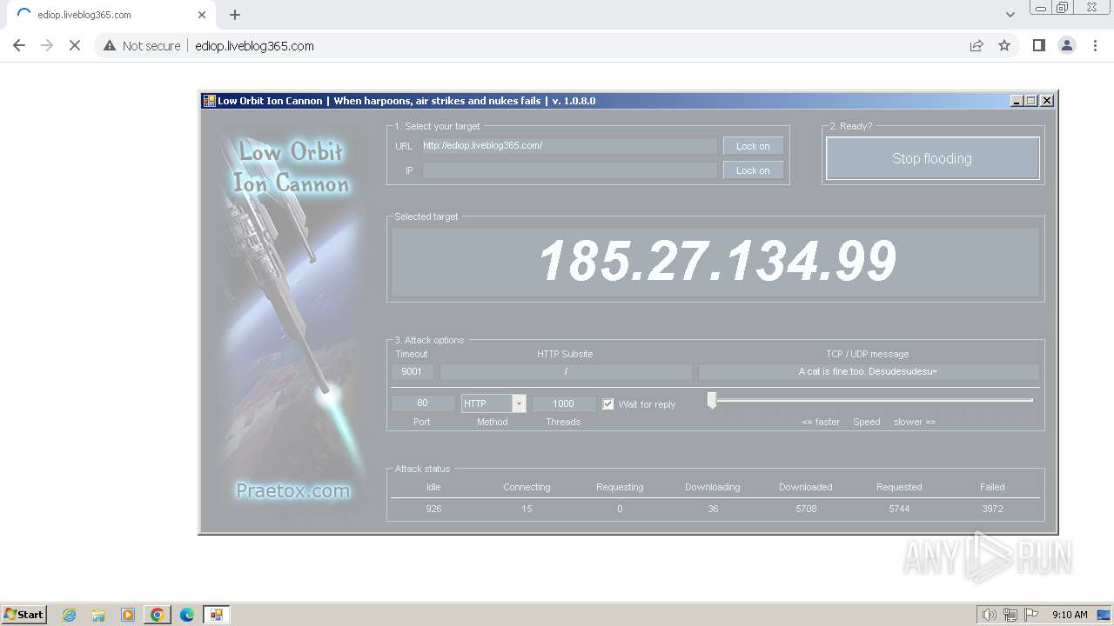Open Microsoft Edge from the taskbar
The width and height of the screenshot is (1114, 626).
[x=187, y=615]
